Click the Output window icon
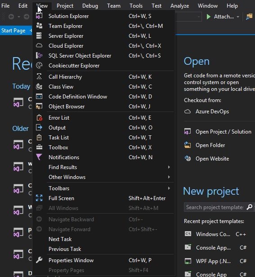The image size is (255, 277). (x=39, y=127)
